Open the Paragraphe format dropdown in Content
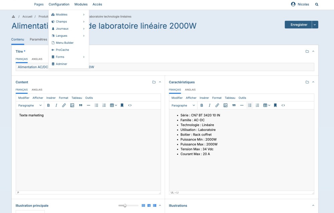This screenshot has width=334, height=213. pos(30,105)
